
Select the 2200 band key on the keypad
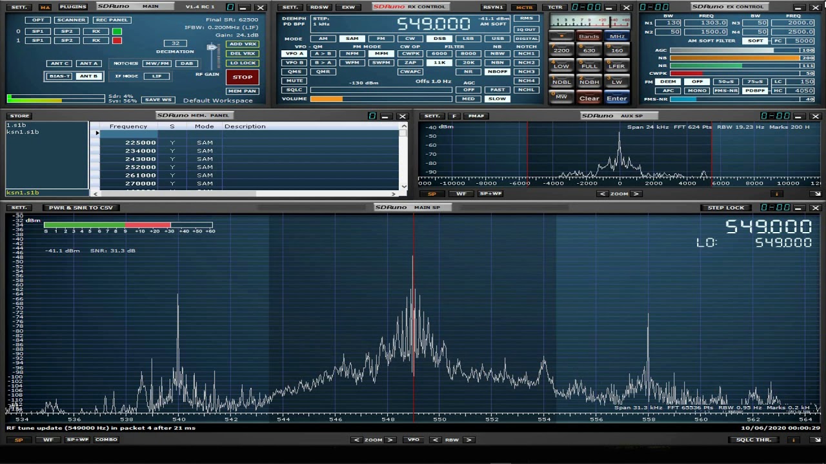point(561,50)
